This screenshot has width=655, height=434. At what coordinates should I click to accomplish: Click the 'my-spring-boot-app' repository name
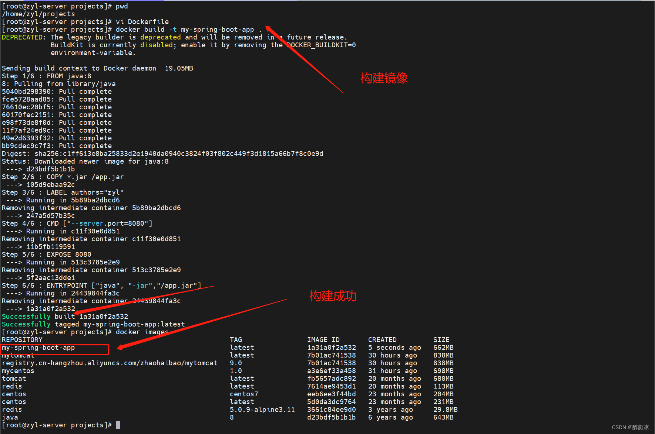[38, 348]
